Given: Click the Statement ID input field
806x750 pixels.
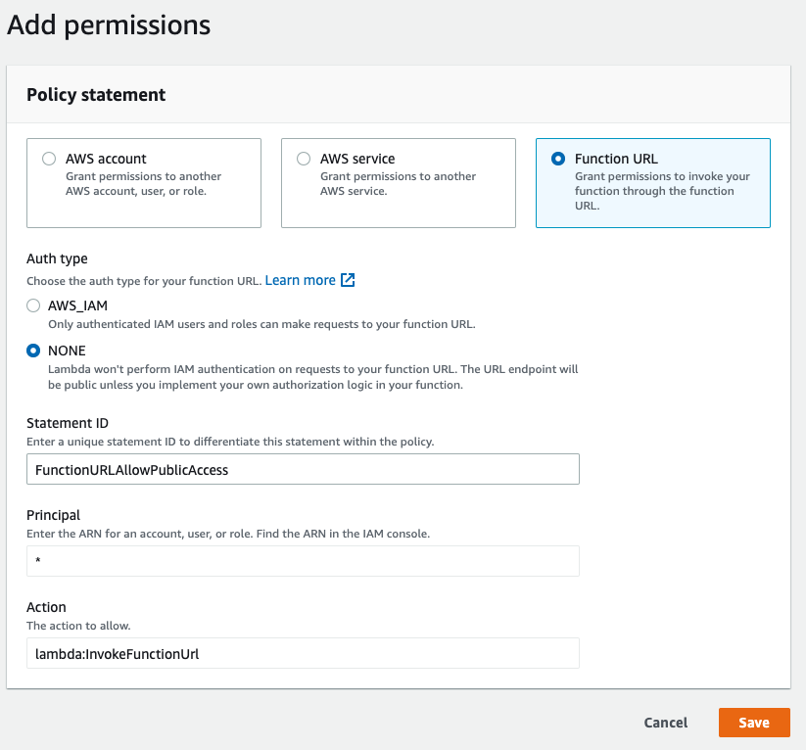Looking at the screenshot, I should [302, 468].
